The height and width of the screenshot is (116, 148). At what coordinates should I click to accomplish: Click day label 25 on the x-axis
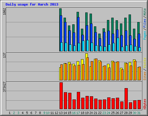tap(113, 113)
